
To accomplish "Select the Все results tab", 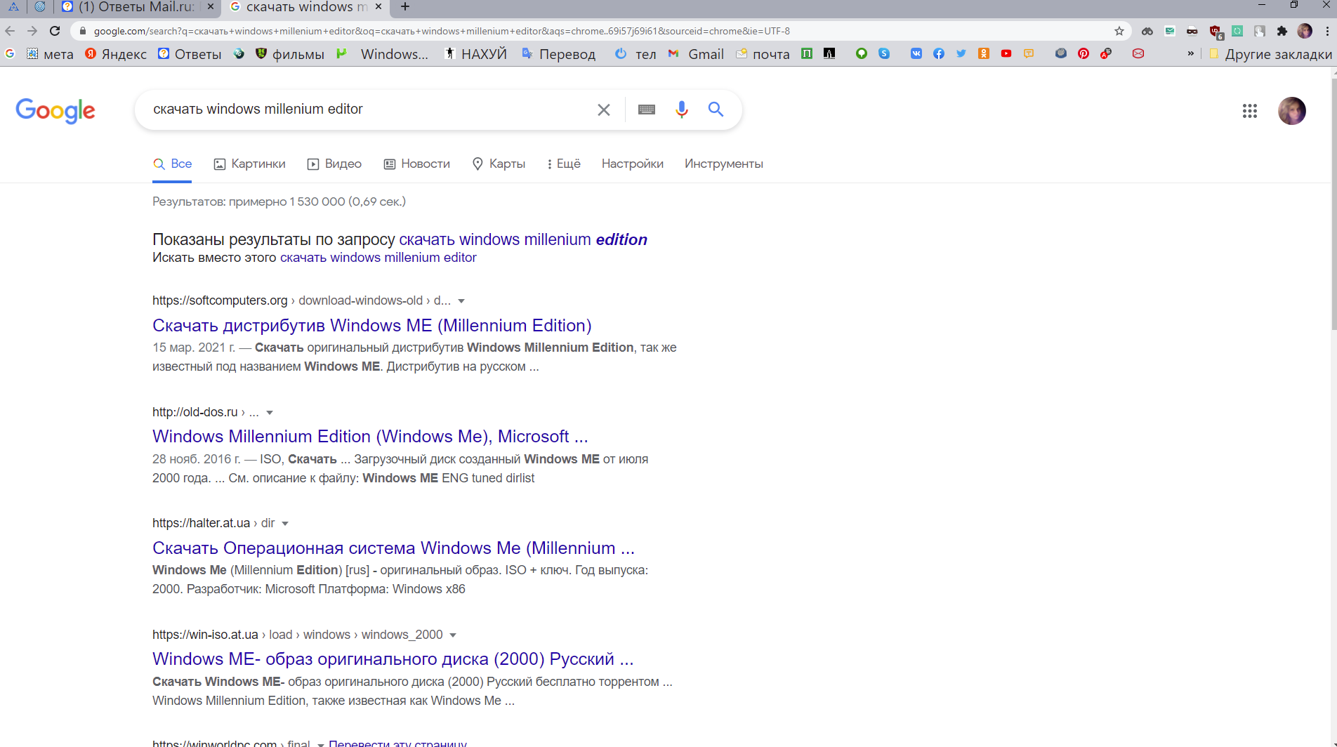I will pyautogui.click(x=173, y=164).
